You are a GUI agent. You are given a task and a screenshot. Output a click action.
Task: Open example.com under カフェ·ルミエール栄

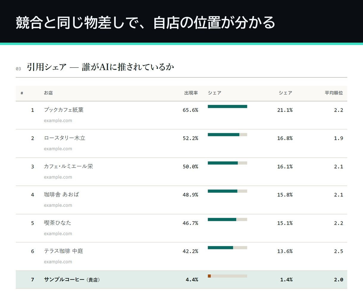[x=58, y=177]
